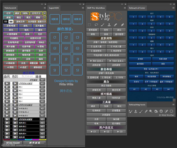Click the 2. 1978 color grade button

[x=119, y=78]
